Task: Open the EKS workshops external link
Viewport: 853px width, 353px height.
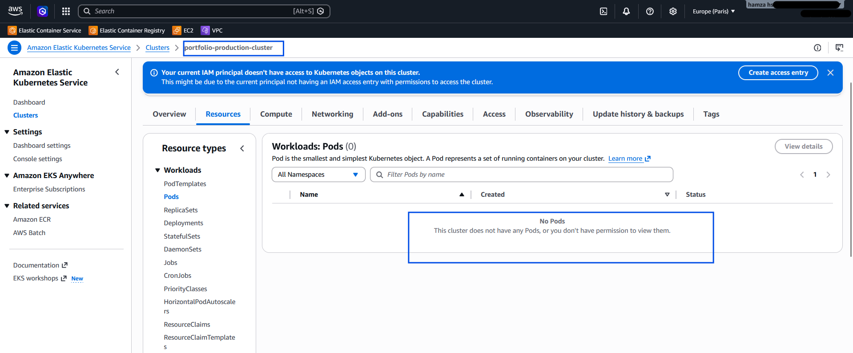Action: pos(40,278)
